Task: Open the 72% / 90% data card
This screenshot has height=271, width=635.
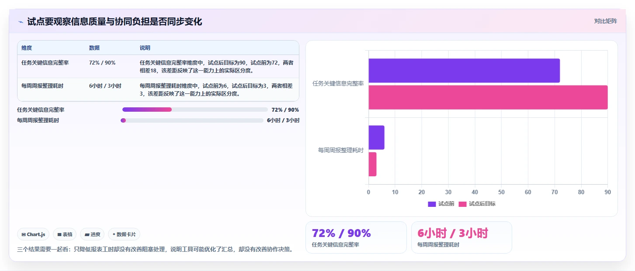Action: [356, 237]
